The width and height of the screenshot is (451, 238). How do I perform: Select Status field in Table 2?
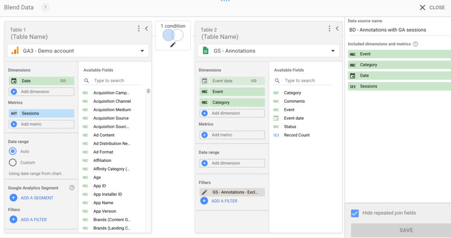[290, 126]
